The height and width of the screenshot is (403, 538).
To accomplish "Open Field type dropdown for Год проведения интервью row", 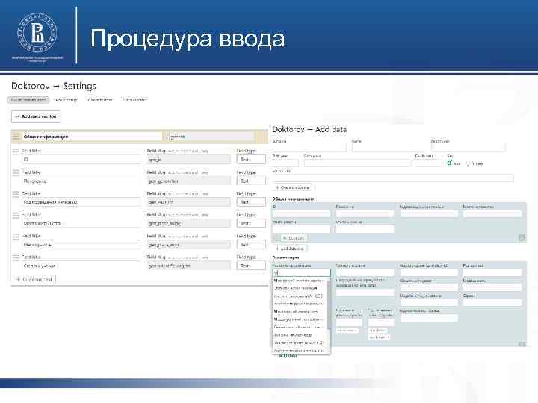I will 251,201.
